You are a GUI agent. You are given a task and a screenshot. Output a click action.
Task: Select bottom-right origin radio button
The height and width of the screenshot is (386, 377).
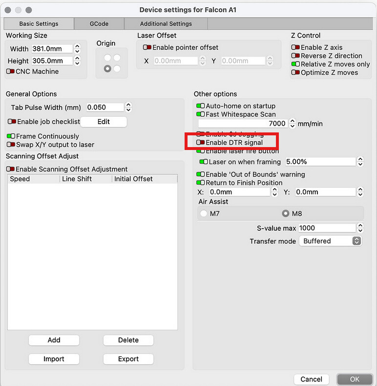(x=117, y=68)
